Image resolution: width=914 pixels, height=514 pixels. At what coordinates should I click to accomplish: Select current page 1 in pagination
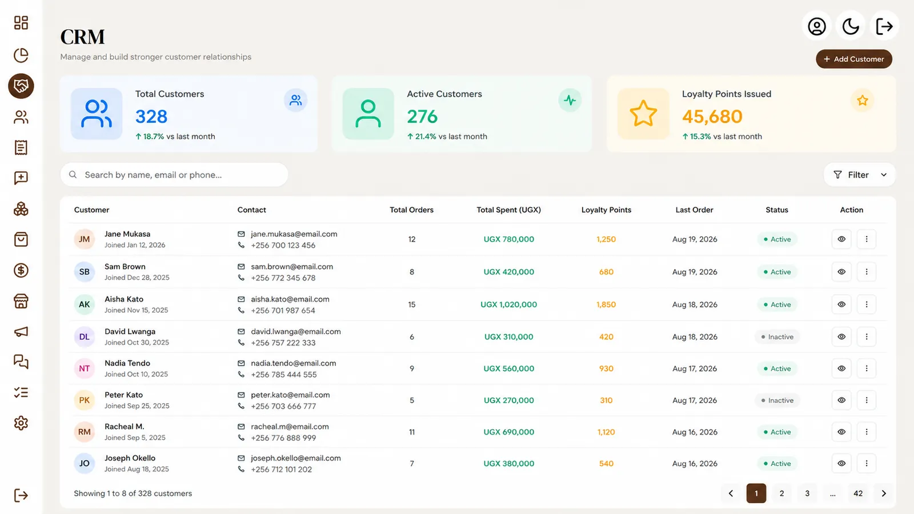(756, 493)
